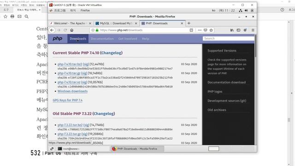Download php-7.4.10.tar.gz

(x=69, y=73)
